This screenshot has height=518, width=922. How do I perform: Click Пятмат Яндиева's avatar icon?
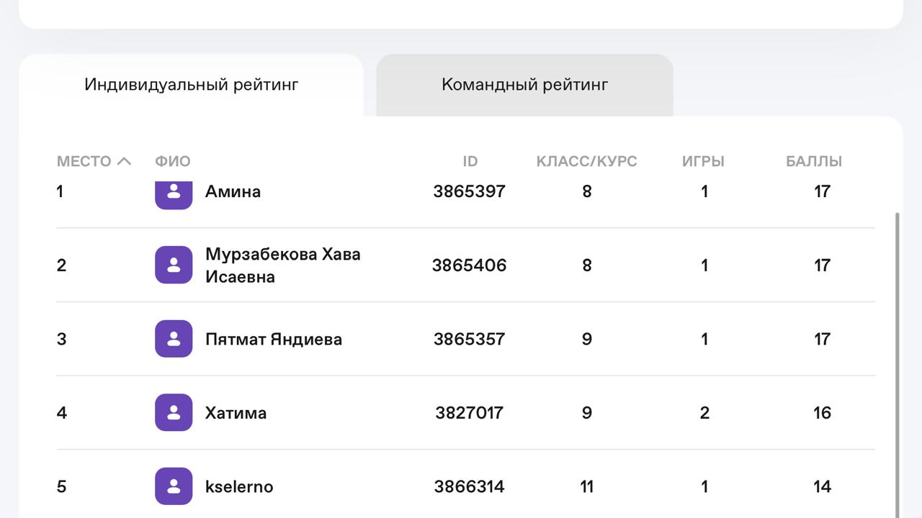click(174, 339)
